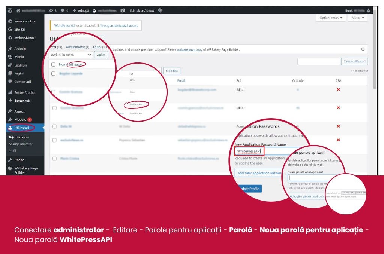The image size is (384, 254).
Task: Open the Adaugă utilizator submenu item
Action: (x=21, y=144)
